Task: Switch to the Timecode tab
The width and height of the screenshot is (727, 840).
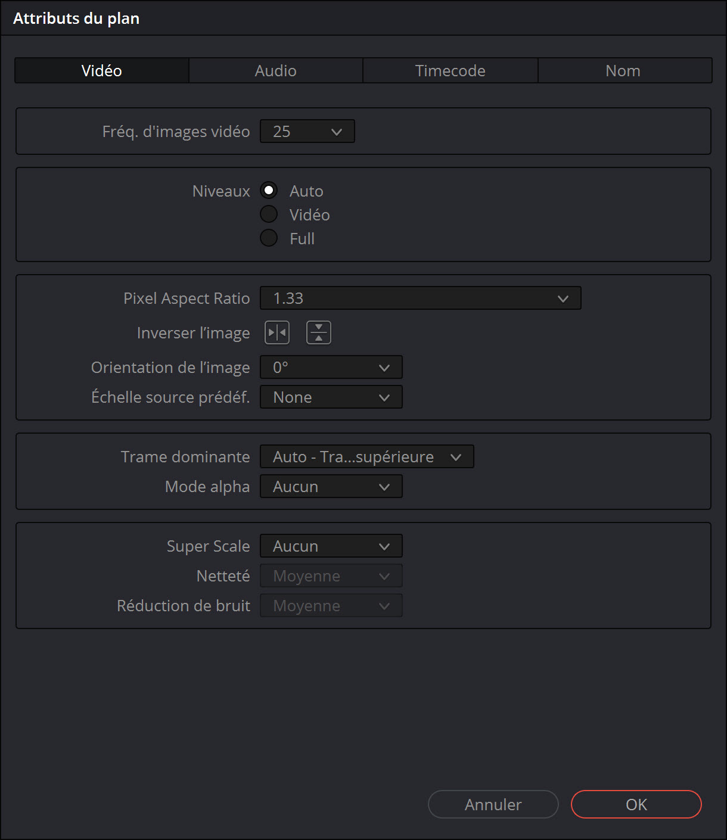Action: [x=451, y=70]
